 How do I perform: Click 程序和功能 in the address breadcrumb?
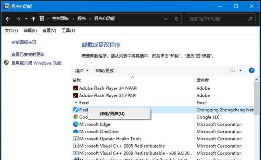pos(105,18)
